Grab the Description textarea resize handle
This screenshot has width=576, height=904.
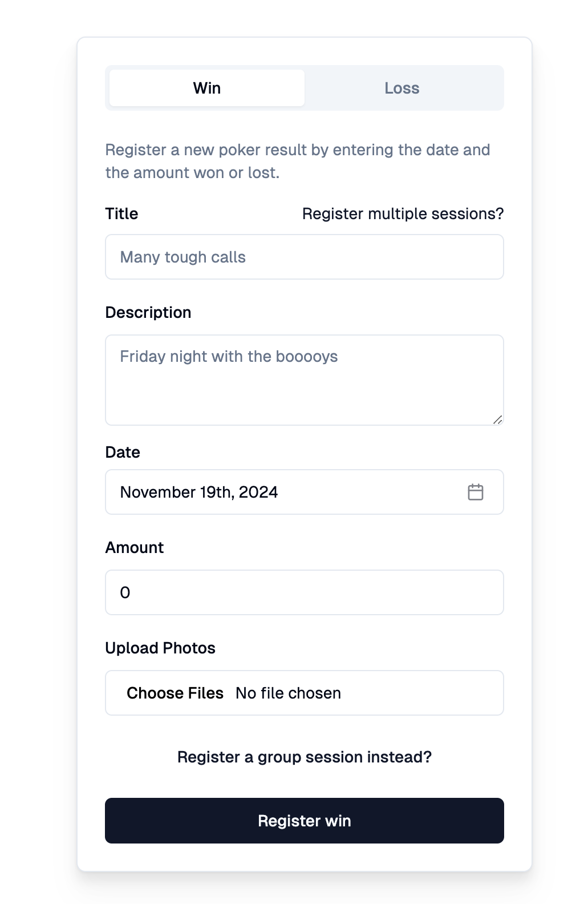click(x=498, y=419)
